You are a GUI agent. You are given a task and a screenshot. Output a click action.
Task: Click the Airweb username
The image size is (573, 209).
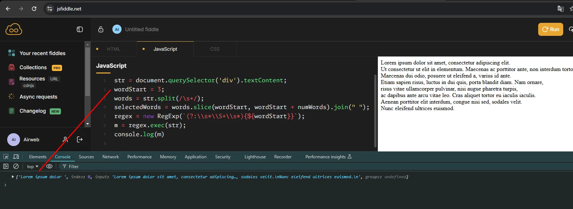point(31,139)
